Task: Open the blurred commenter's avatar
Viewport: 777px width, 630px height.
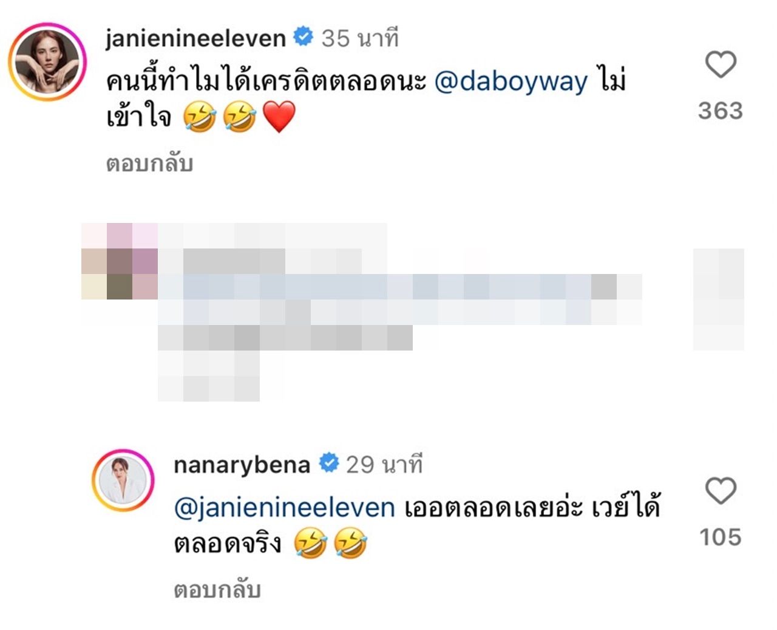Action: tap(120, 261)
